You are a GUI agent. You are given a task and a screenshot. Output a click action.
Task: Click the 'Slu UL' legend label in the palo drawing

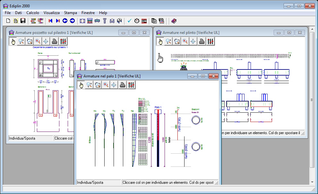click(142, 99)
